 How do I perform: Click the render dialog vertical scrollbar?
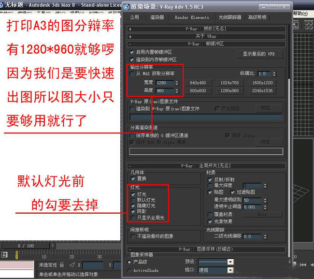coord(289,168)
